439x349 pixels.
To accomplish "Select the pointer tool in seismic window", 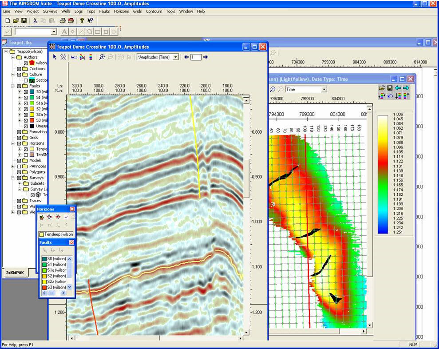I will 55,57.
